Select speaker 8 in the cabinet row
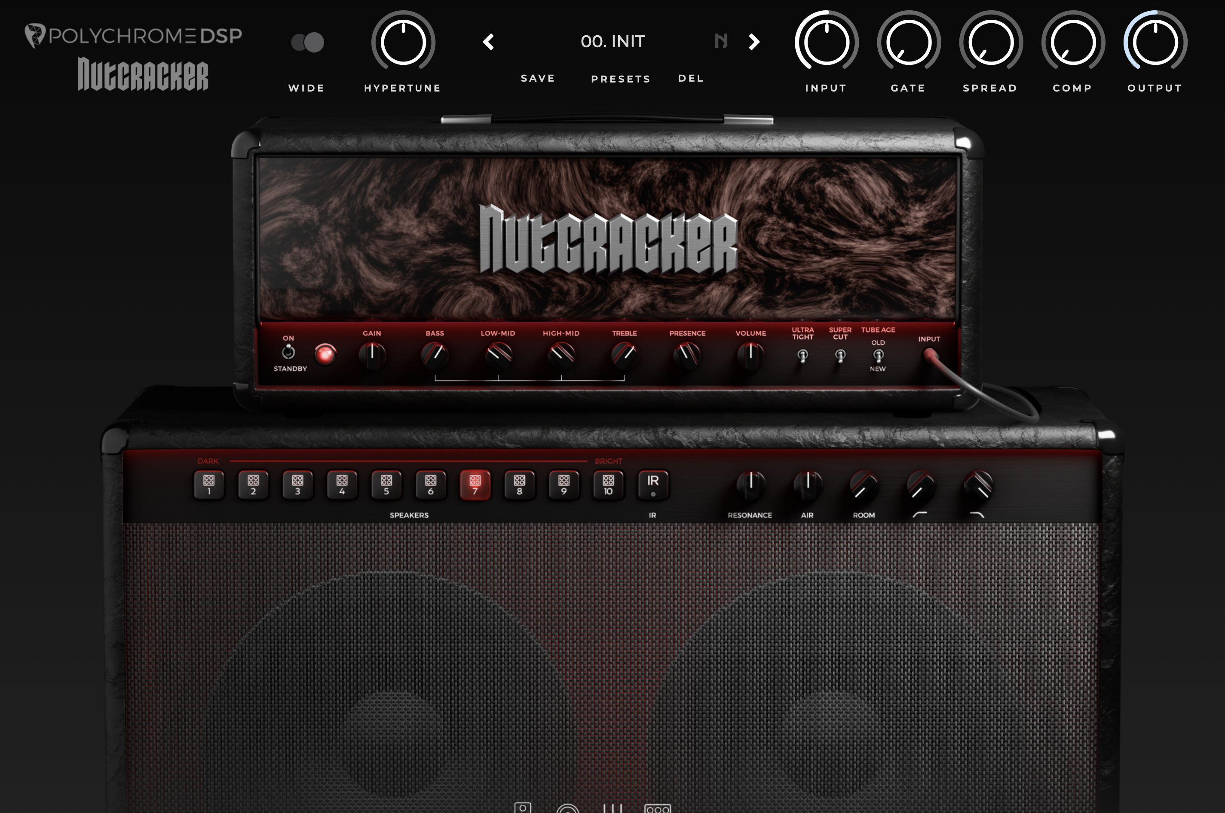The height and width of the screenshot is (813, 1225). (x=519, y=485)
